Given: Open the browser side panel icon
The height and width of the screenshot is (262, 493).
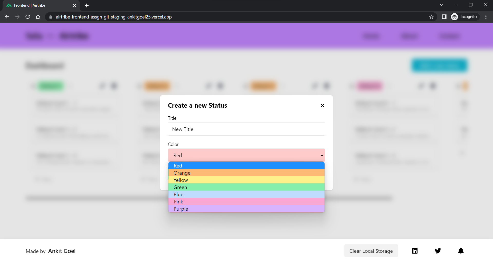Looking at the screenshot, I should pos(444,17).
